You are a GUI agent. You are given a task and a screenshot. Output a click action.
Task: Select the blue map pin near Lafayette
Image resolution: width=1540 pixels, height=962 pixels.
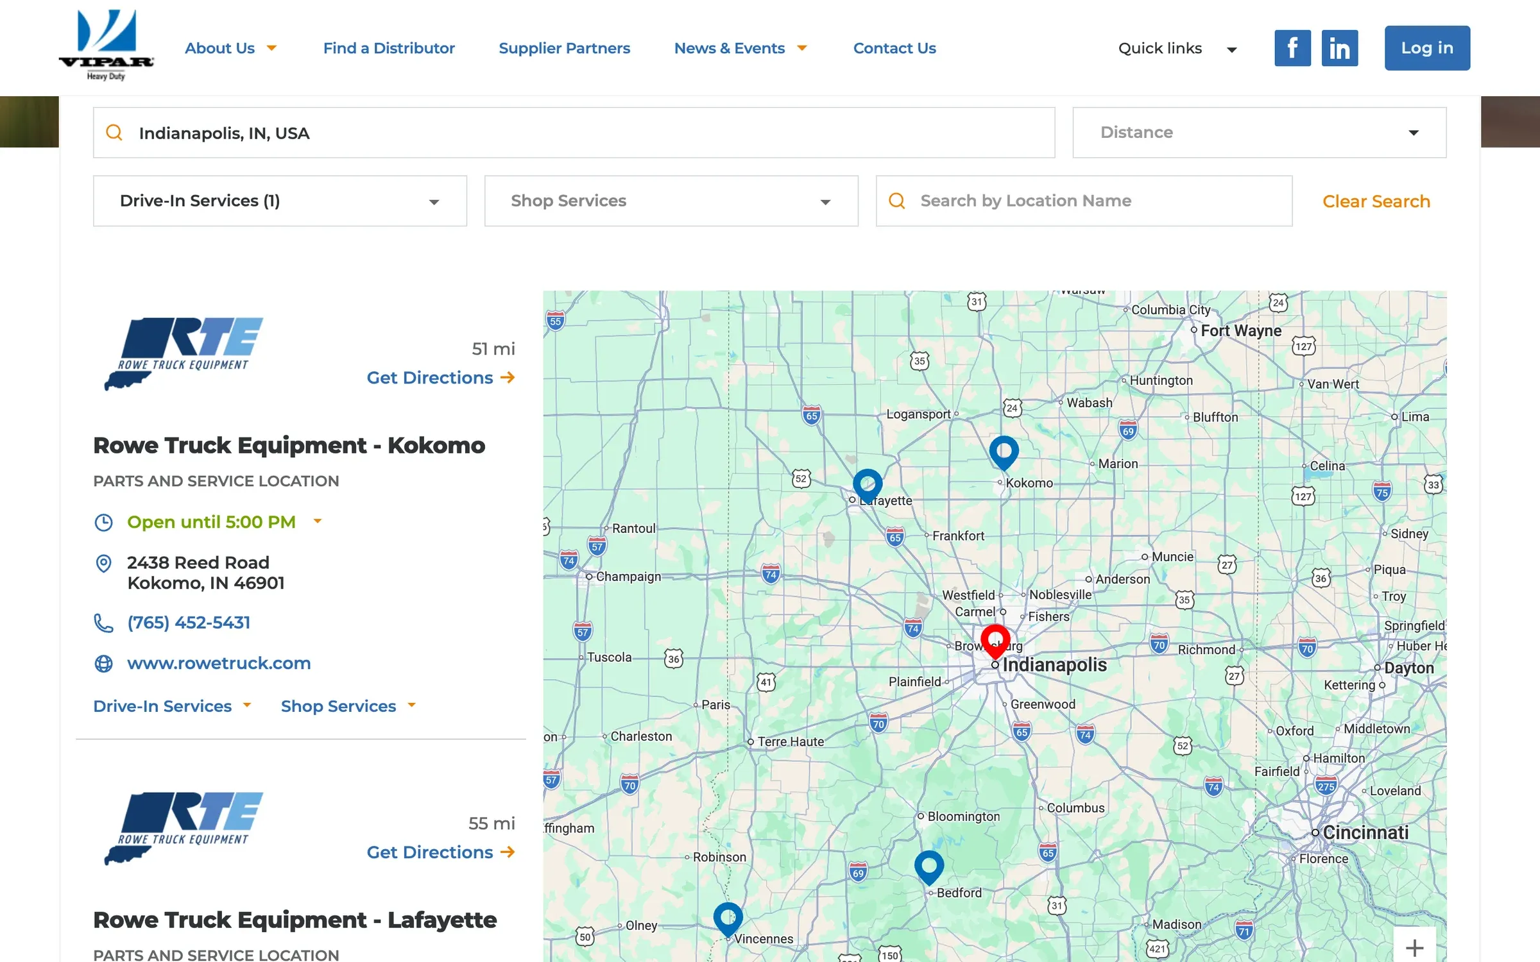click(867, 485)
